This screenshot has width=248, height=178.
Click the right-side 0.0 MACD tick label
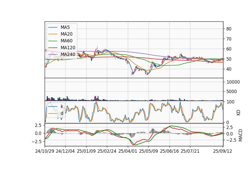pos(229,134)
